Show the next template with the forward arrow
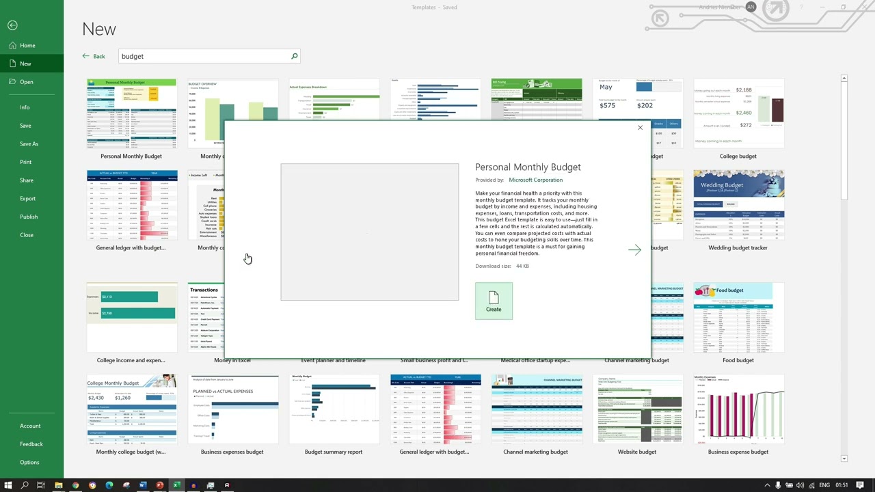The width and height of the screenshot is (875, 492). (634, 249)
